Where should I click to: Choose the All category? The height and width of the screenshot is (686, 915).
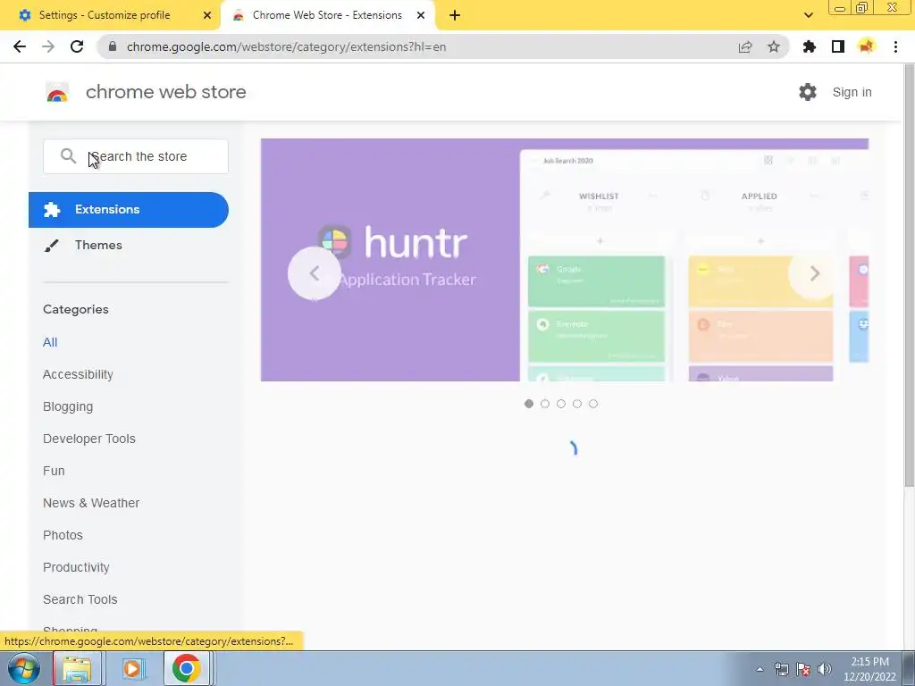(50, 342)
